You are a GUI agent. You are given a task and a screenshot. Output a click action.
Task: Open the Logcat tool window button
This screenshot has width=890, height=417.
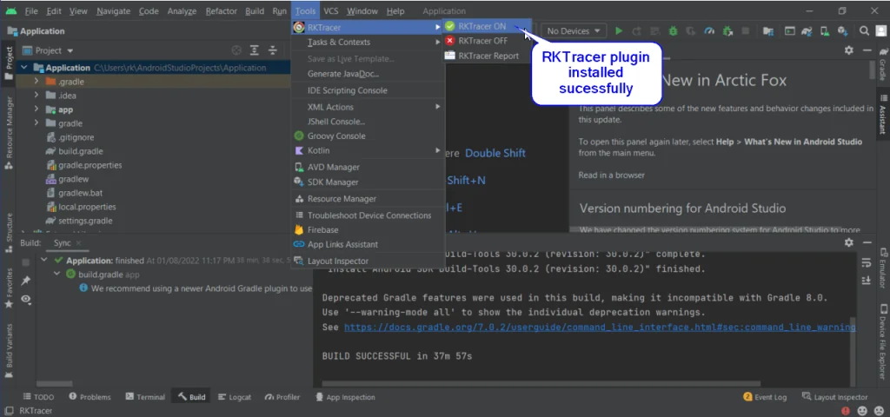pyautogui.click(x=235, y=397)
